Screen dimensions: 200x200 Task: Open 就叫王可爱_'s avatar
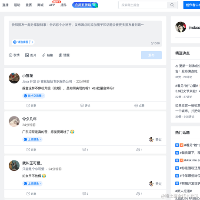tap(14, 166)
